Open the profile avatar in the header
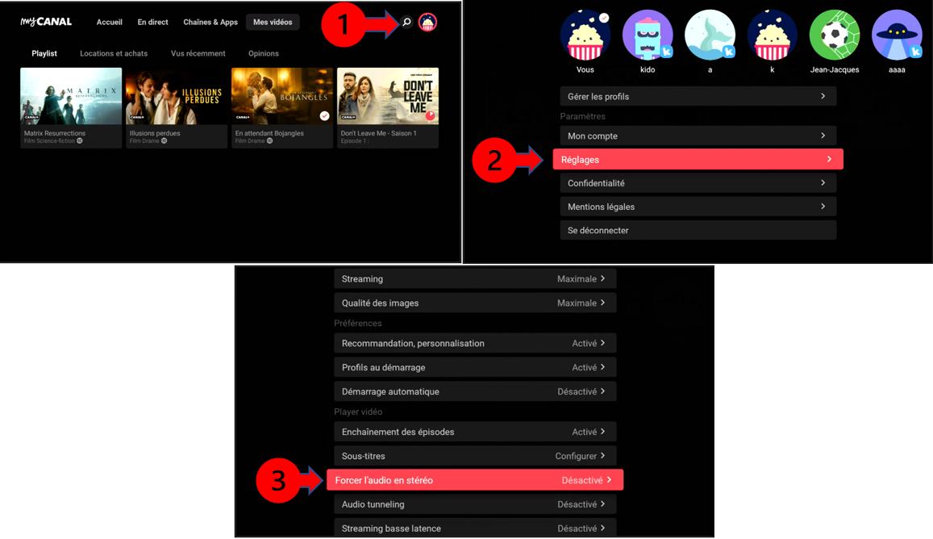The height and width of the screenshot is (539, 933). coord(427,22)
